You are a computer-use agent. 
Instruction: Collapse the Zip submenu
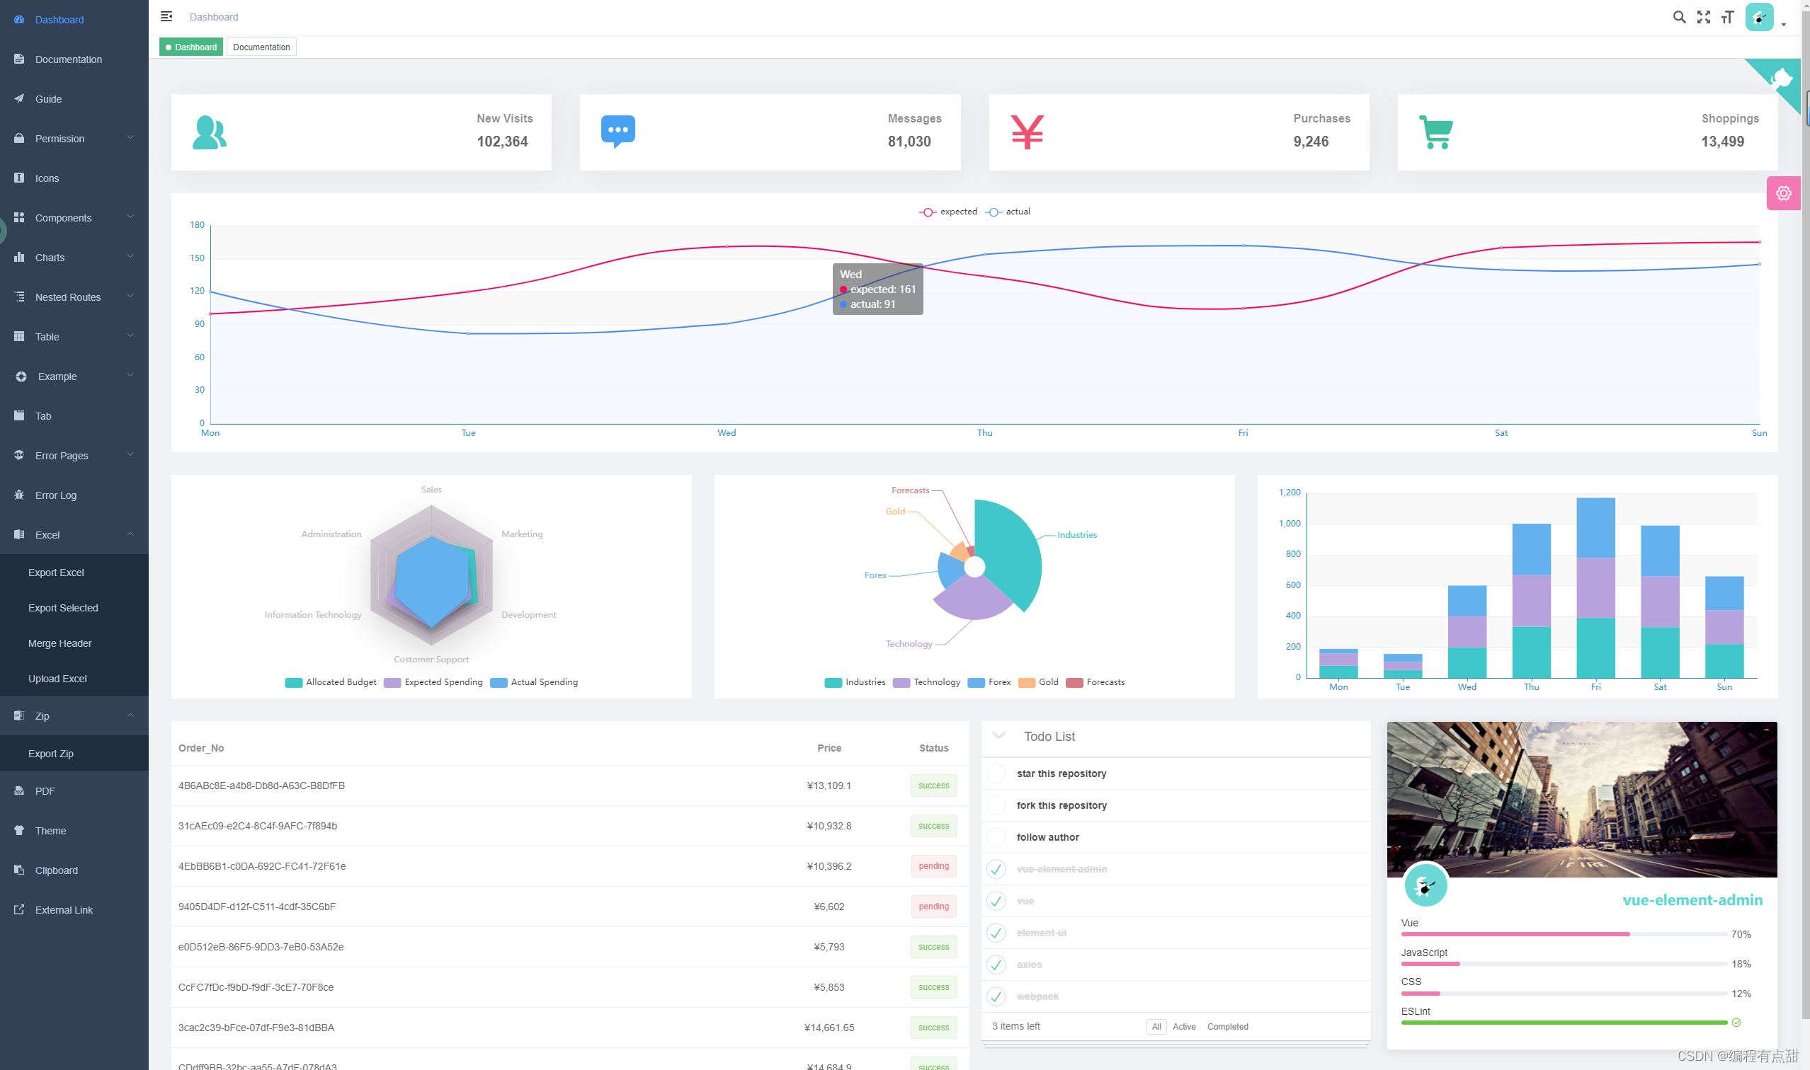(x=130, y=715)
